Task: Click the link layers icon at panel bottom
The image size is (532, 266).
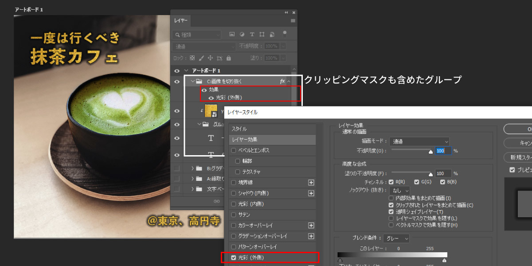Action: [217, 201]
